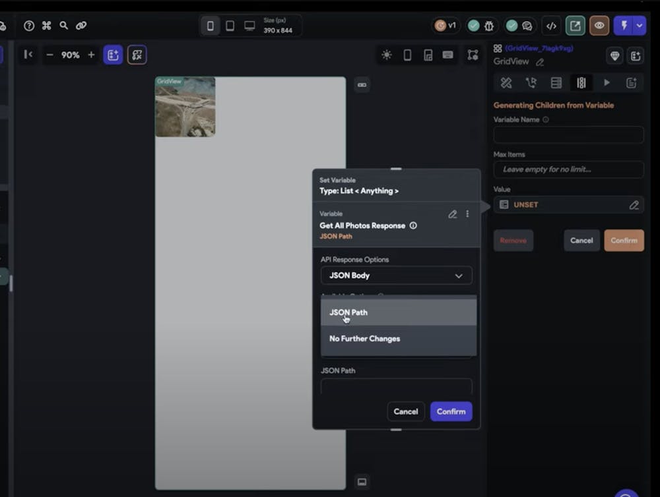The width and height of the screenshot is (660, 497).
Task: Open the Animations play tab
Action: click(607, 83)
